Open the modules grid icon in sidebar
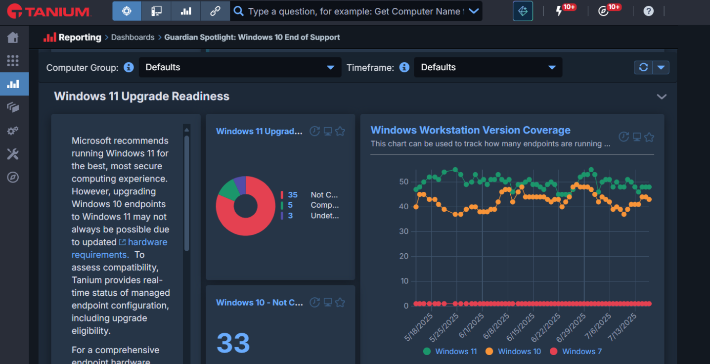 pos(13,61)
